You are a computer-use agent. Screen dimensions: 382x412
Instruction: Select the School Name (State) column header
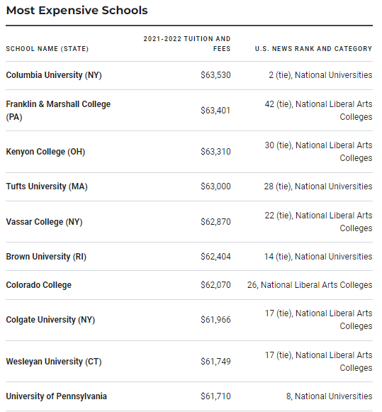pyautogui.click(x=47, y=49)
